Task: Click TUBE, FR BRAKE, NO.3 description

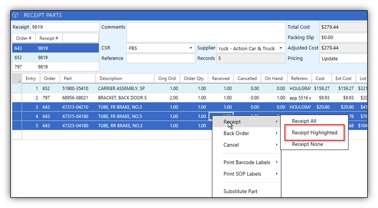Action: [124, 107]
